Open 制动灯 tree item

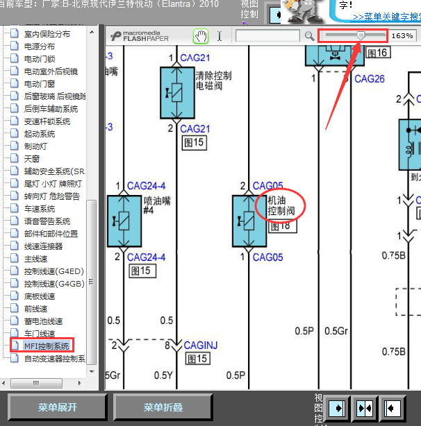[x=35, y=146]
